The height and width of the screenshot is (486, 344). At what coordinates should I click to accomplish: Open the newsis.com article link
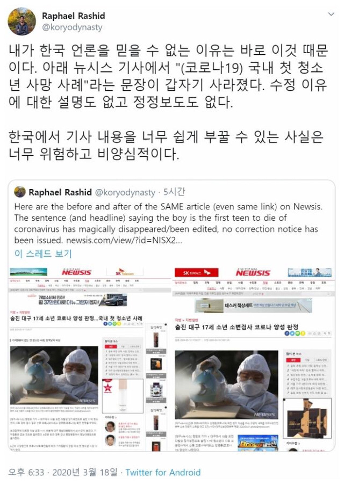tap(124, 240)
